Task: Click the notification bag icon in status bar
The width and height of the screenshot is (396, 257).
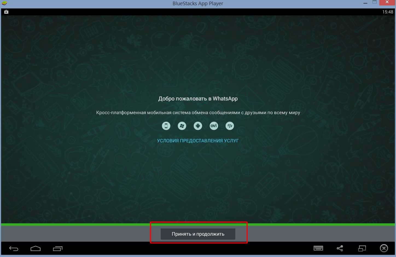Action: tap(6, 12)
